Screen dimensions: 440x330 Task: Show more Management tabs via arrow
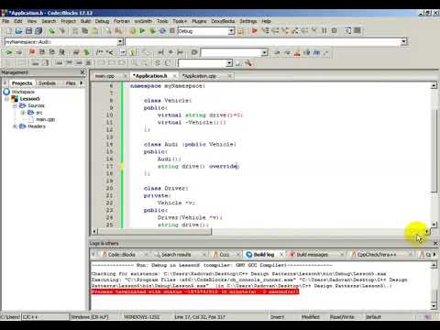(82, 82)
